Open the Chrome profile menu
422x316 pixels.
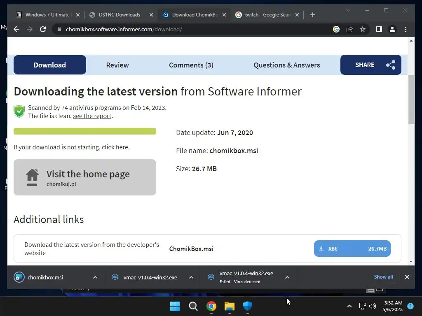click(392, 29)
